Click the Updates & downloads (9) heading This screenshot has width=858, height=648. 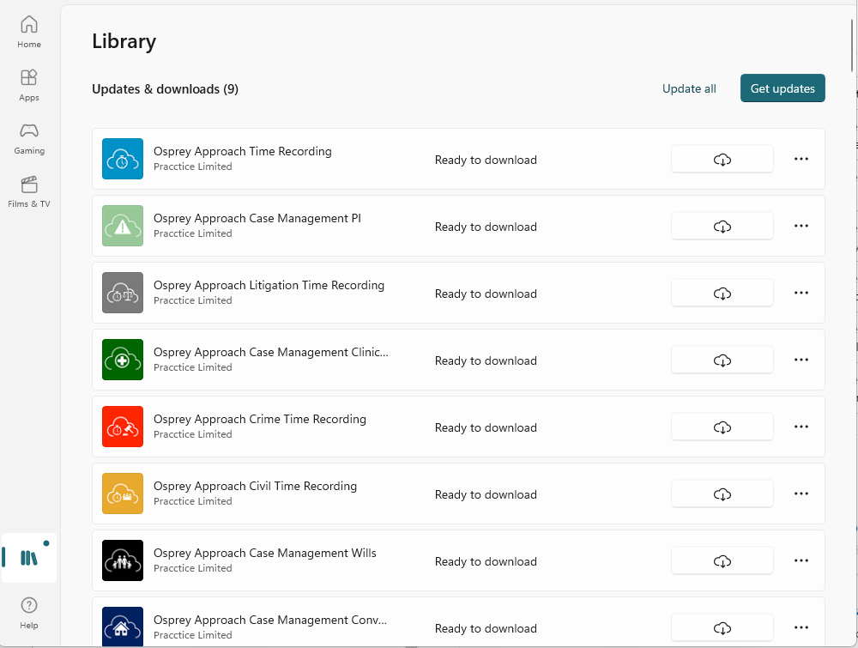[x=166, y=89]
